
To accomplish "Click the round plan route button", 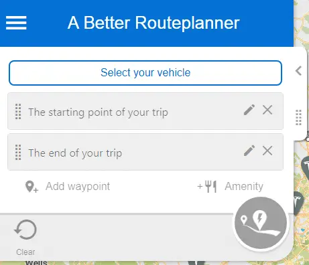I will pyautogui.click(x=261, y=223).
